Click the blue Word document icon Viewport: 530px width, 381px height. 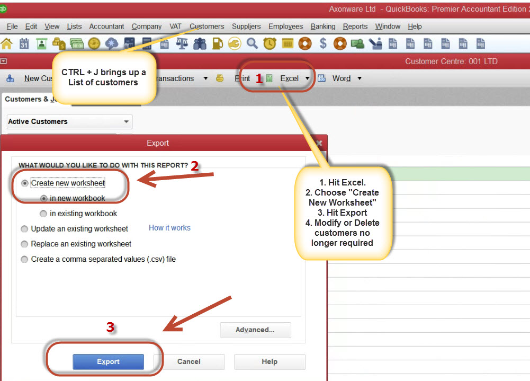(x=322, y=78)
